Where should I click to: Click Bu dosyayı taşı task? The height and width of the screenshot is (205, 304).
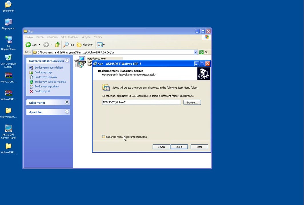[43, 72]
